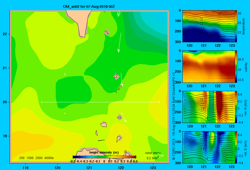Click the 'temperature' colorbar axis label
Viewport: 250px width, 170px height.
point(243,26)
